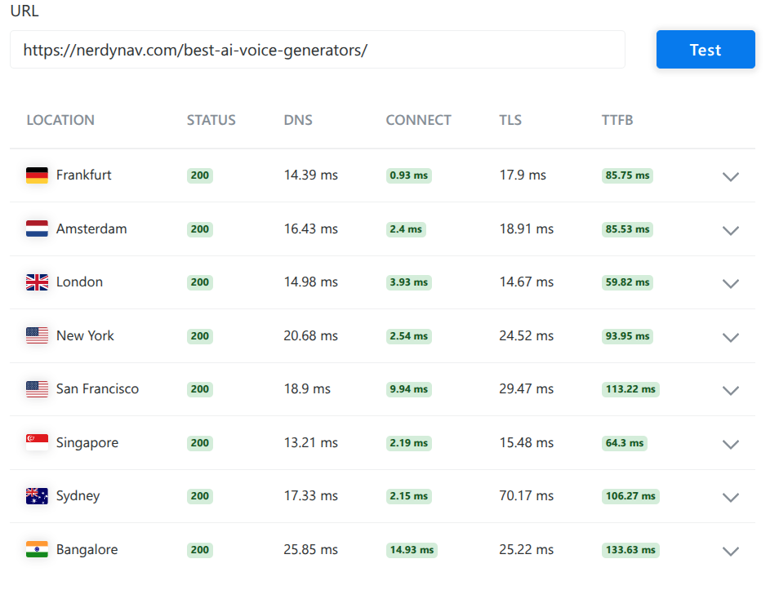Select the Bangalore location name
The width and height of the screenshot is (779, 590).
tap(87, 549)
